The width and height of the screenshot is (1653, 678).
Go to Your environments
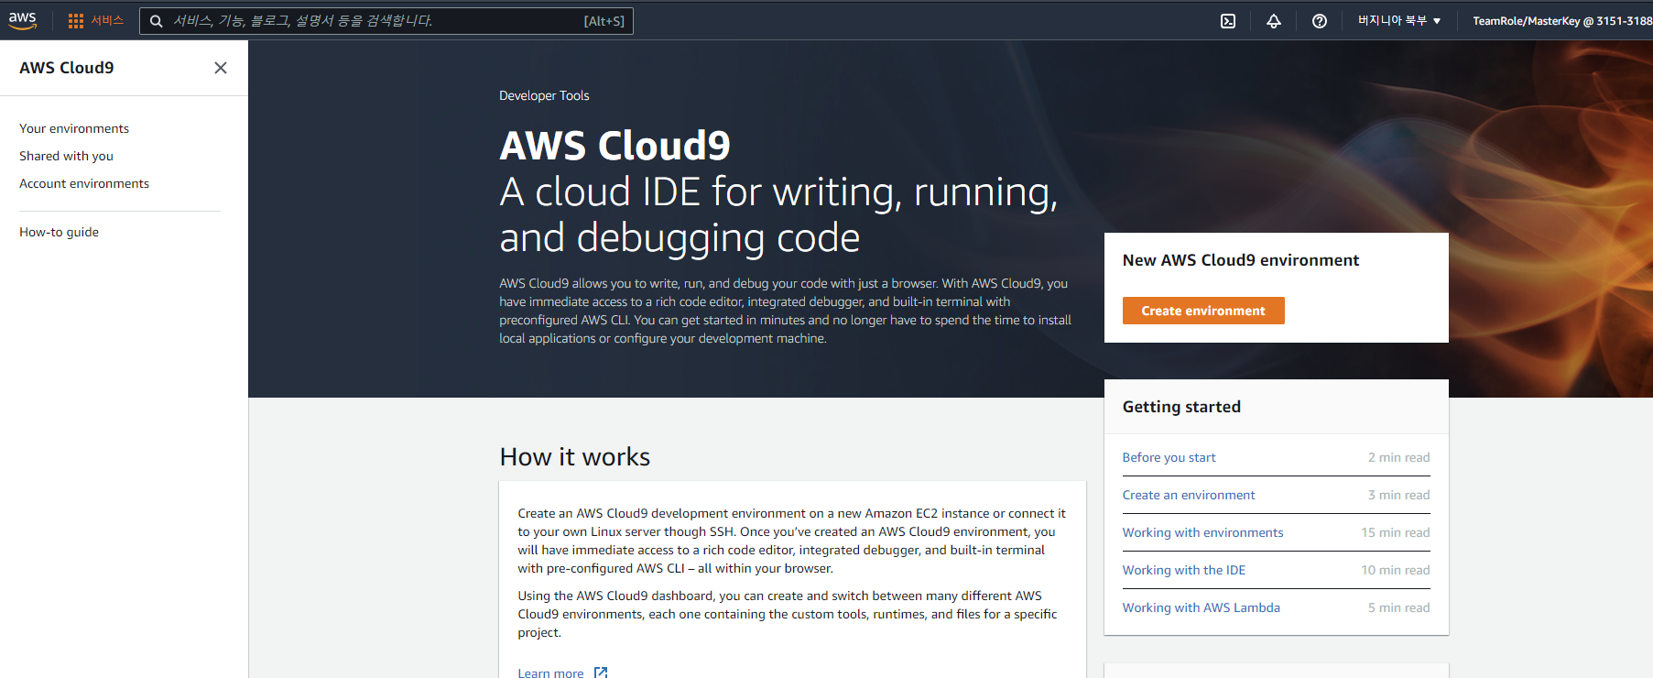pos(74,128)
